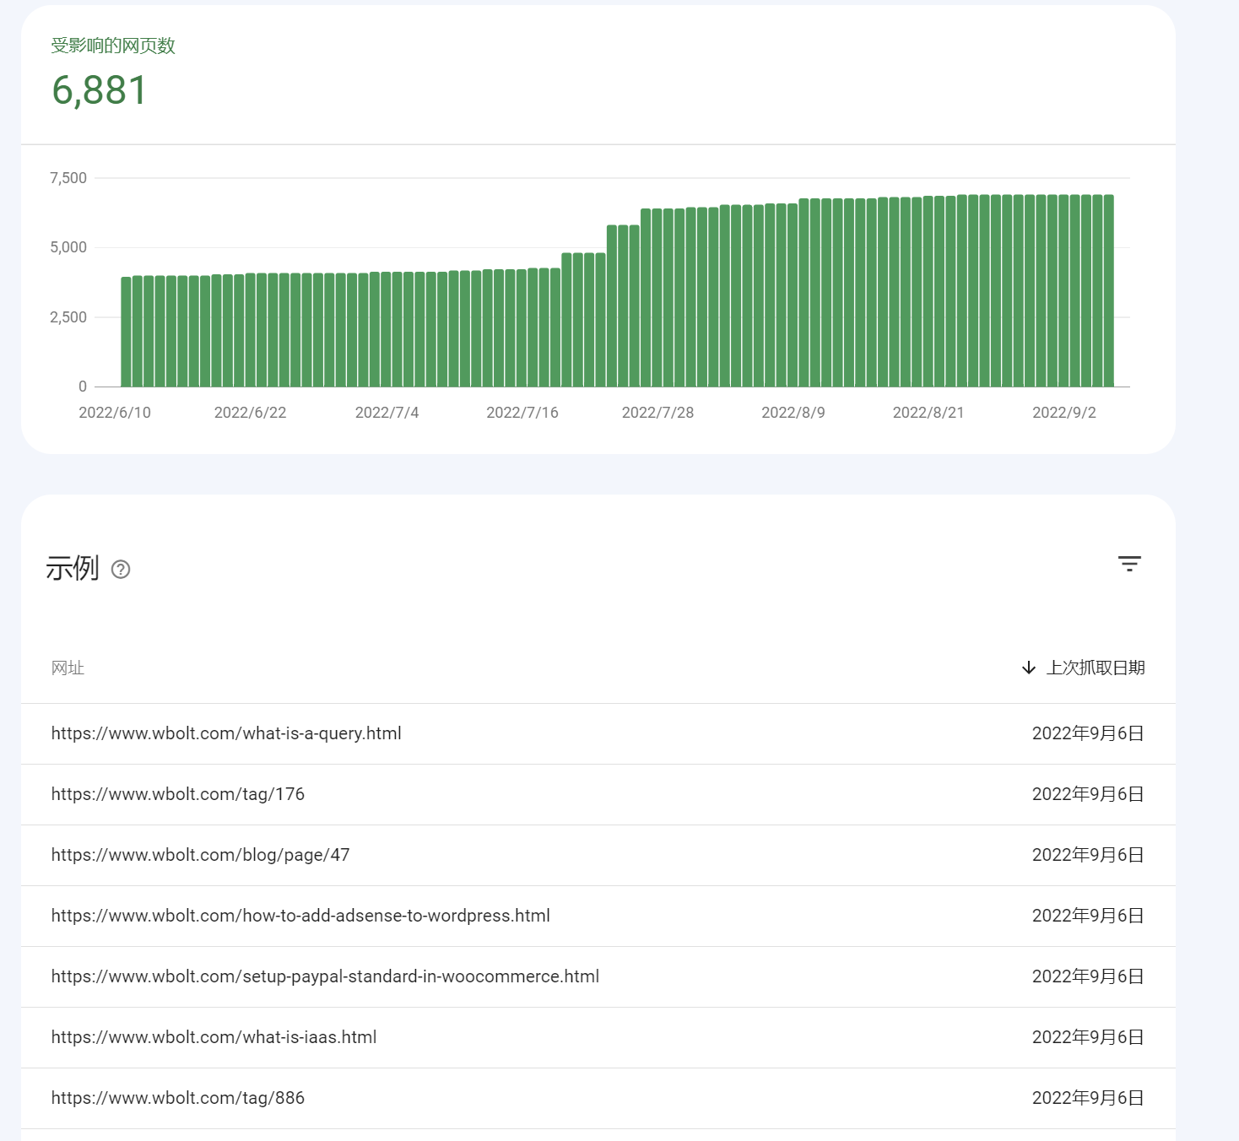This screenshot has height=1141, width=1239.
Task: Click the 2022/7/16 axis label
Action: [x=522, y=413]
